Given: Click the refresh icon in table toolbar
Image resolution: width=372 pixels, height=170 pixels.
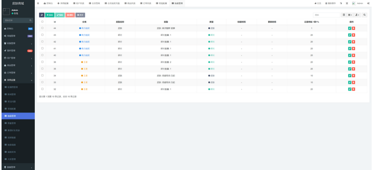Looking at the screenshot, I should pos(42,15).
